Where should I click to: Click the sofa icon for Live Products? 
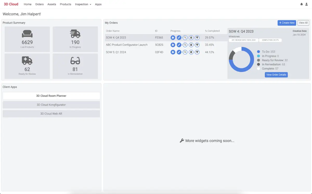tap(27, 34)
